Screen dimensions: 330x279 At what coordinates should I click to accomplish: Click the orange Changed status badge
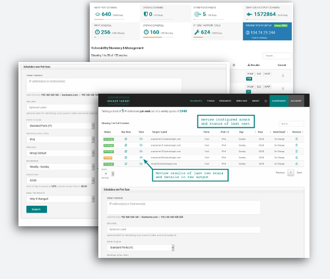108,158
